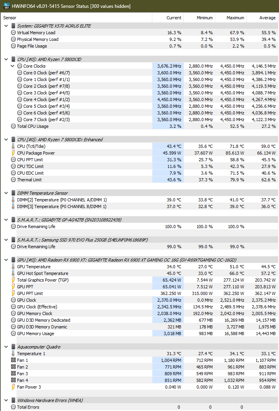Click the fan icon for Fan 3
The width and height of the screenshot is (279, 411).
(13, 374)
